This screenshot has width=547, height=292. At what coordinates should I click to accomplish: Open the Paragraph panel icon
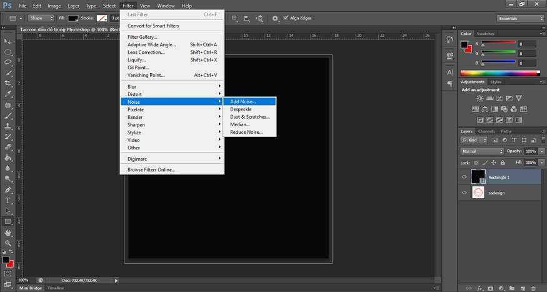[450, 84]
